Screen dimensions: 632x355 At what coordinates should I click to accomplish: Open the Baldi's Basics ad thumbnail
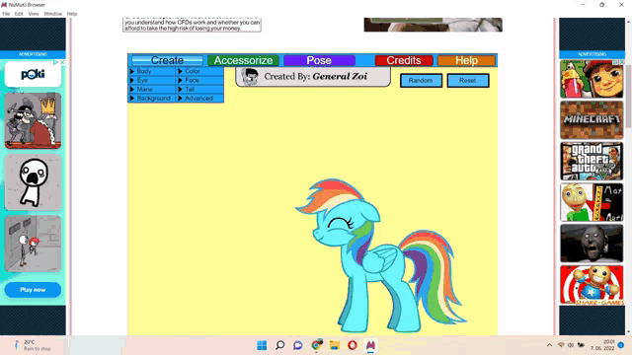click(x=592, y=202)
